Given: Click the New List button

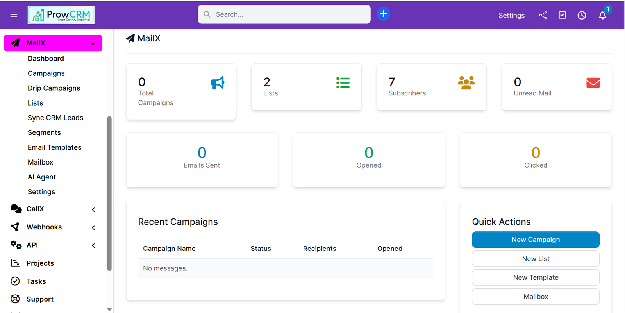Looking at the screenshot, I should pyautogui.click(x=536, y=259).
